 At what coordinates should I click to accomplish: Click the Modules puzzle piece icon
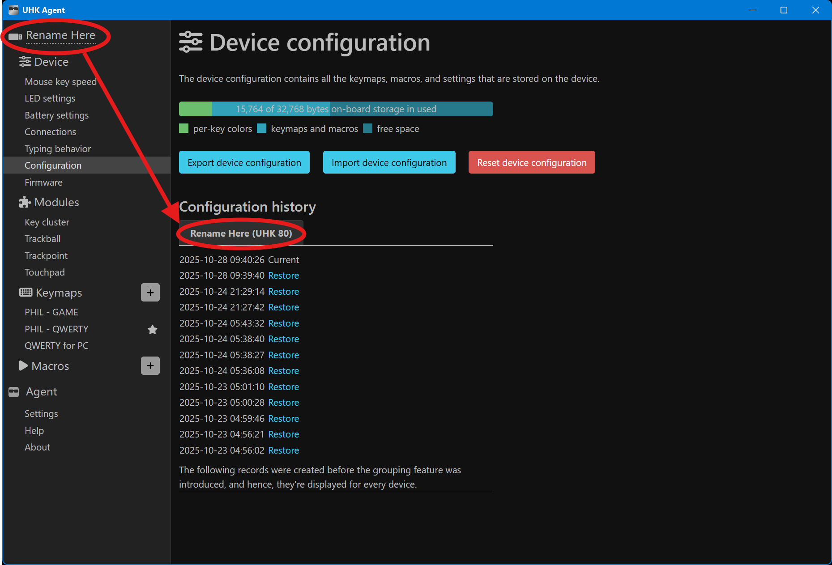pos(25,202)
